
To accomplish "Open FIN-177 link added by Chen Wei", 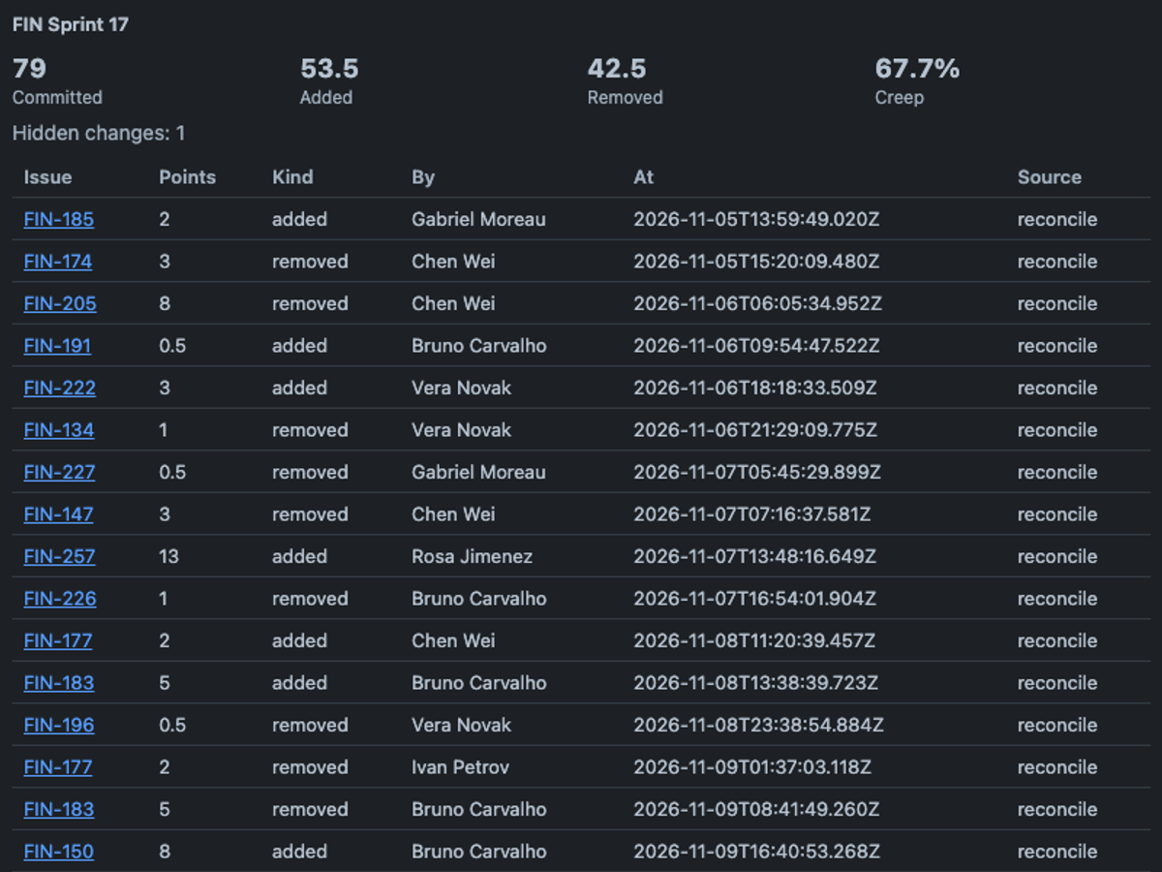I will [58, 640].
